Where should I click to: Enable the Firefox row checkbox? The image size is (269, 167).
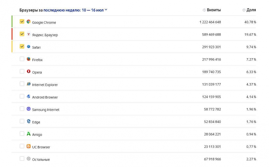tap(22, 59)
